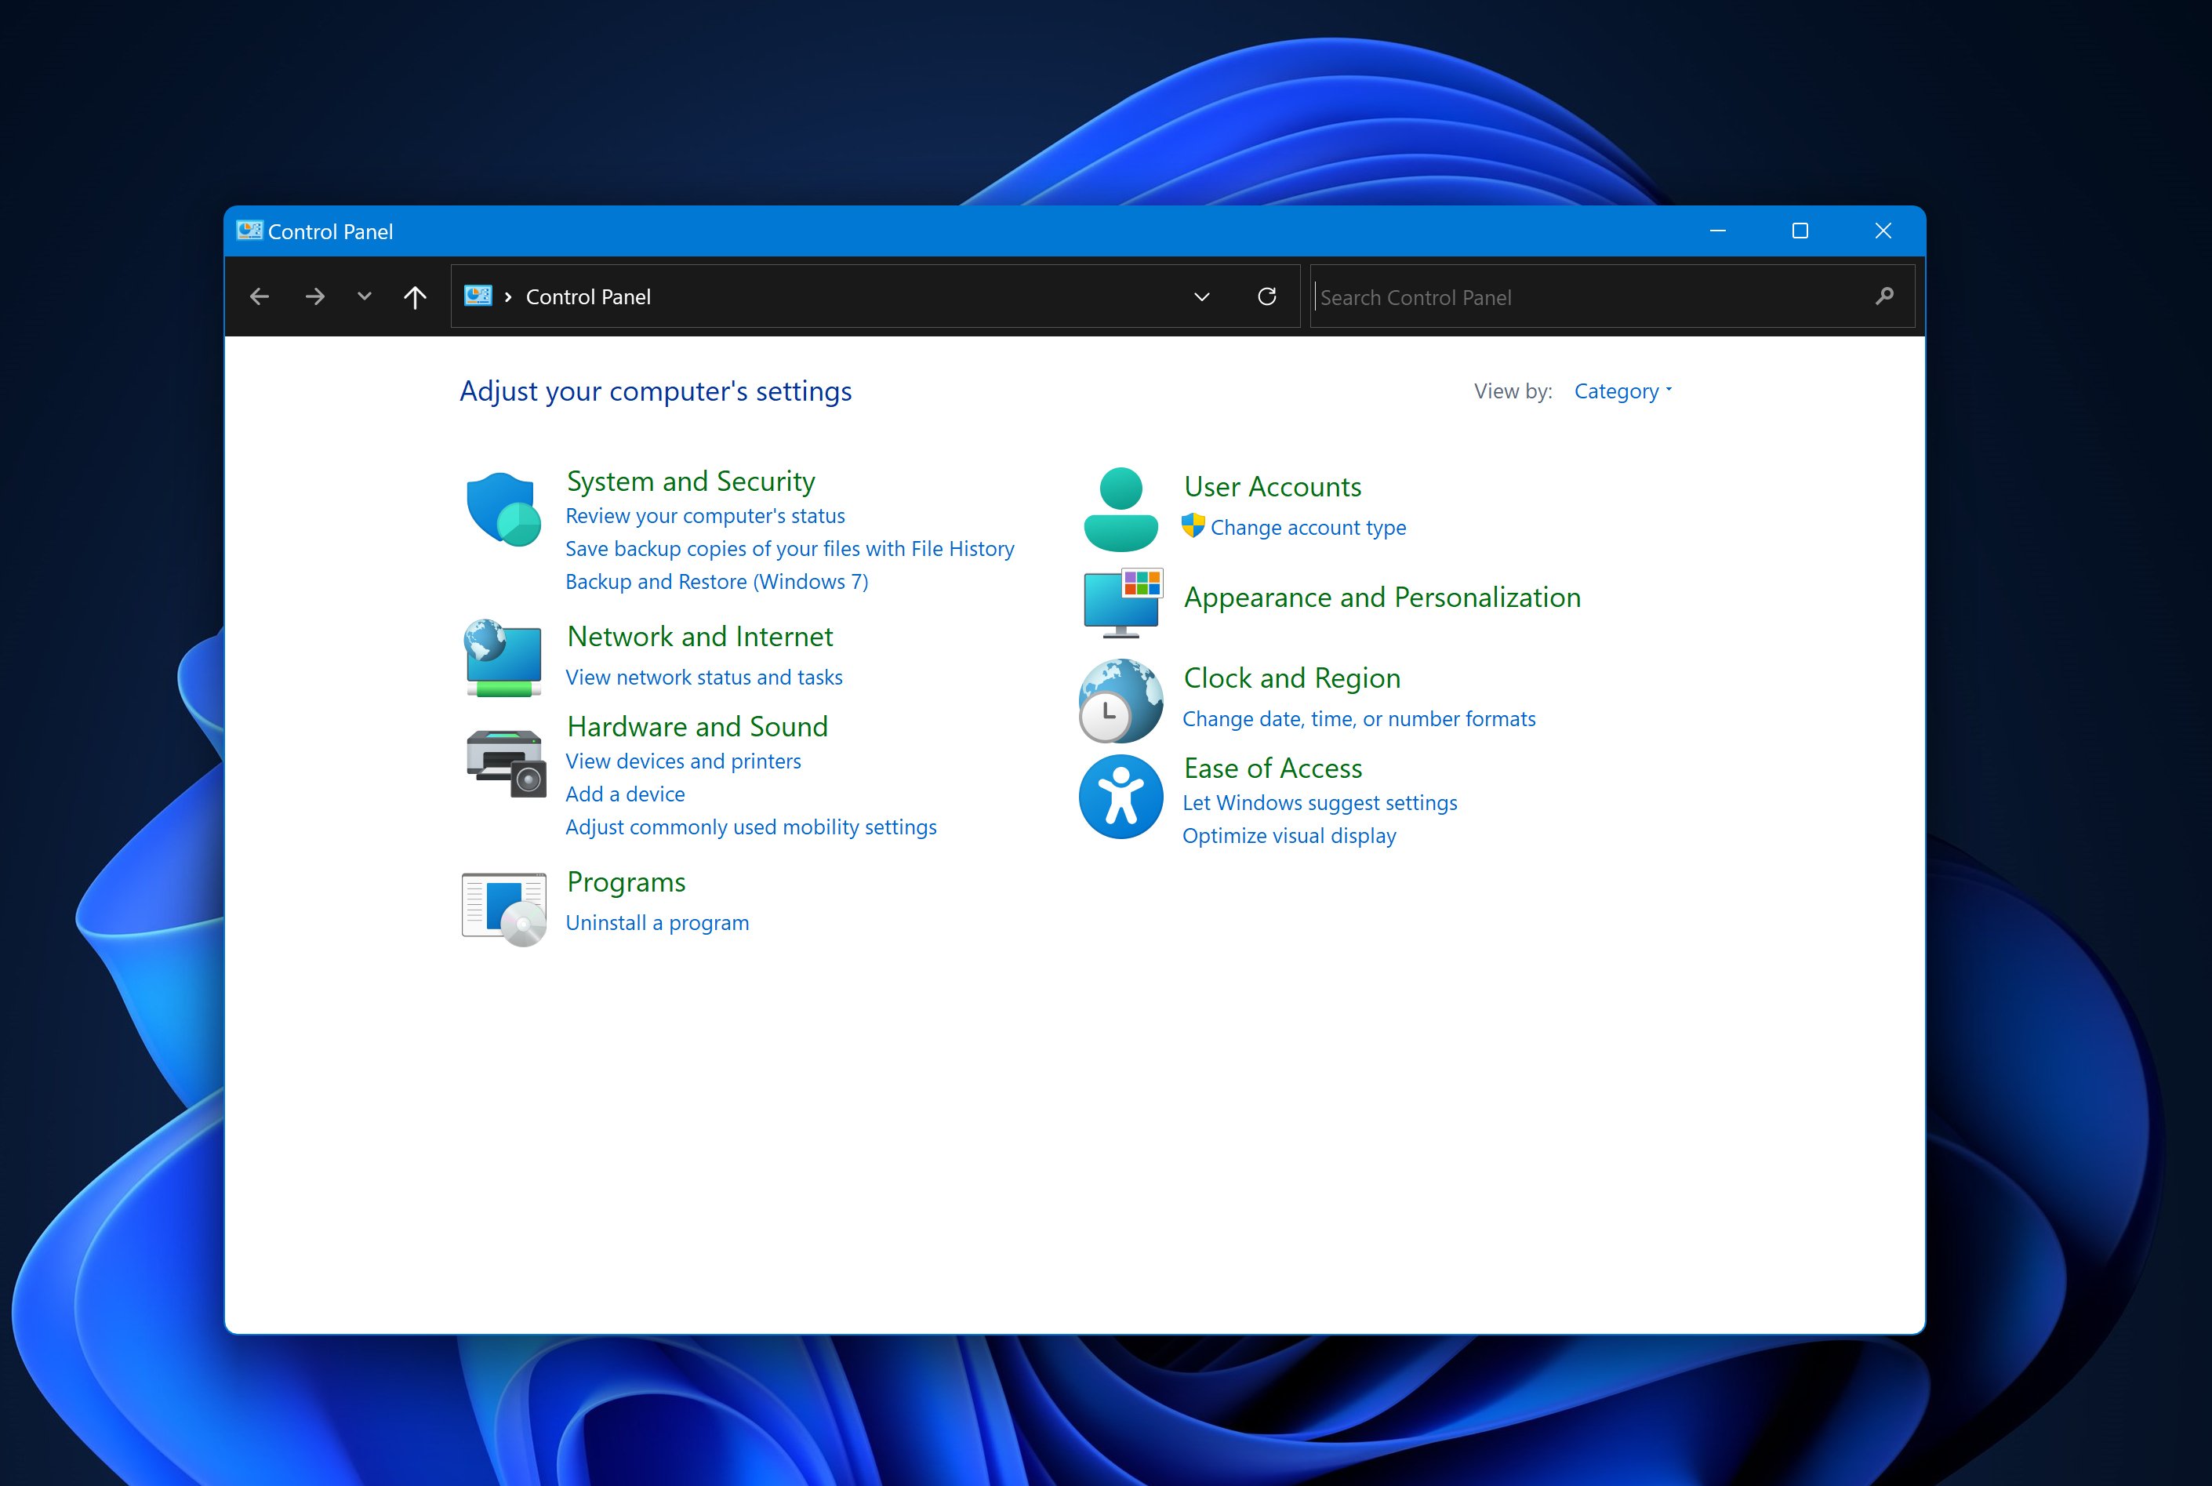Image resolution: width=2212 pixels, height=1486 pixels.
Task: Open the Programs disc icon
Action: [x=504, y=909]
